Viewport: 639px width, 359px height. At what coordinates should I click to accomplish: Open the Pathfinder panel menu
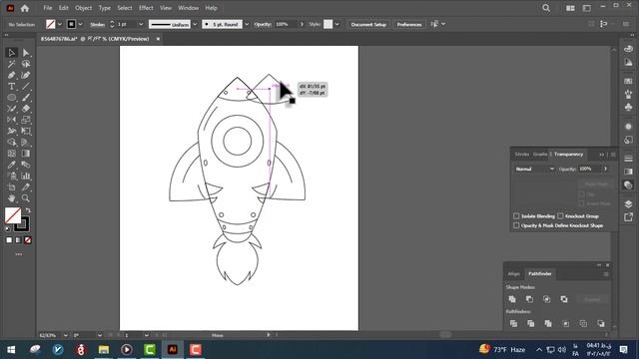point(606,274)
